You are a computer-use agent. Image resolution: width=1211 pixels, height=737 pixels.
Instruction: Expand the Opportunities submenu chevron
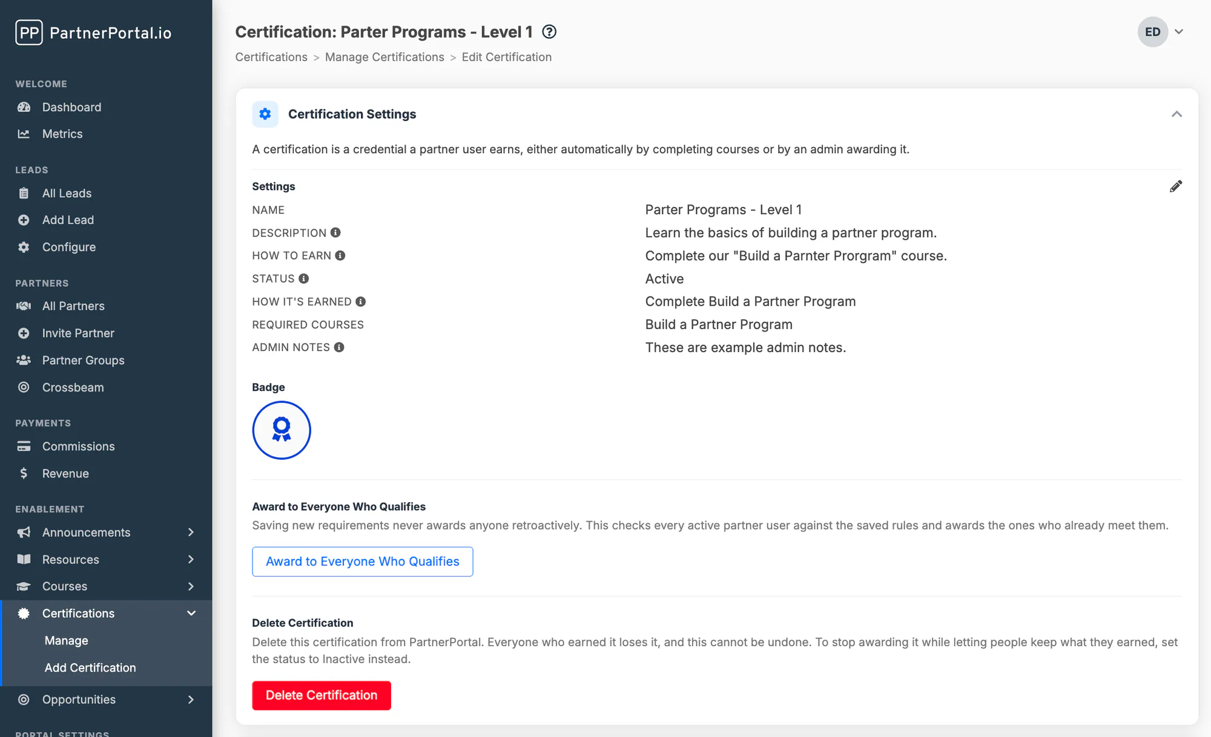tap(191, 699)
